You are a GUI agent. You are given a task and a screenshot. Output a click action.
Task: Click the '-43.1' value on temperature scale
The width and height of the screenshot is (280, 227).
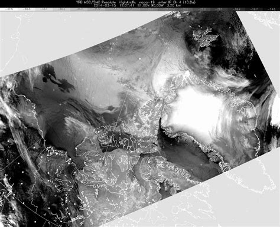44,9
